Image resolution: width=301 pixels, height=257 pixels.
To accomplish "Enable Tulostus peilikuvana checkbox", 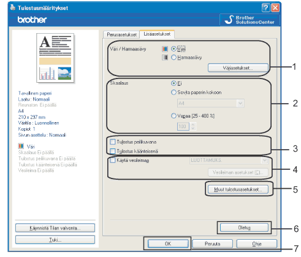I will pyautogui.click(x=113, y=142).
